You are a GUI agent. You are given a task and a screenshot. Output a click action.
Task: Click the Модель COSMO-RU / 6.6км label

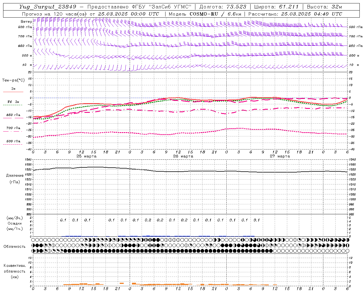click(205, 14)
